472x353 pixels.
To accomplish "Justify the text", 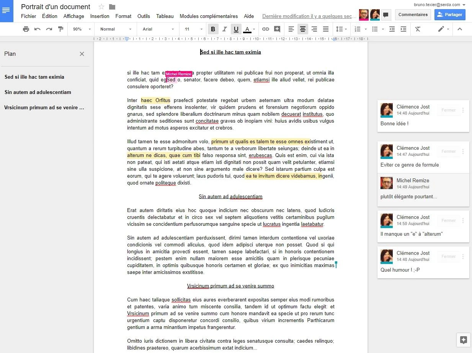I will [326, 29].
